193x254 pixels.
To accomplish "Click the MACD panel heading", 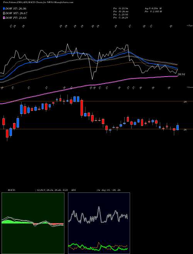I will pos(11,190).
